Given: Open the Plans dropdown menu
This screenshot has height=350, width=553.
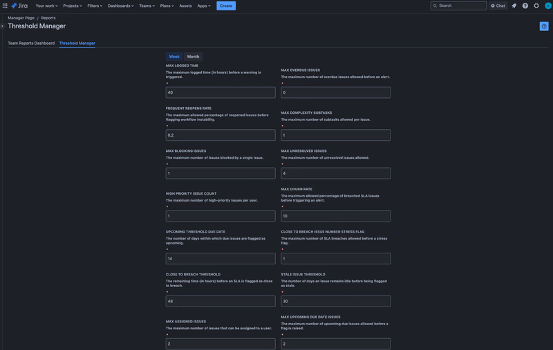Looking at the screenshot, I should coord(167,6).
